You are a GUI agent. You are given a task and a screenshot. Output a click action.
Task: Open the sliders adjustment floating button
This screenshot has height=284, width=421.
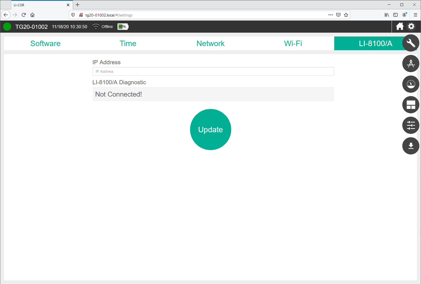(x=411, y=125)
